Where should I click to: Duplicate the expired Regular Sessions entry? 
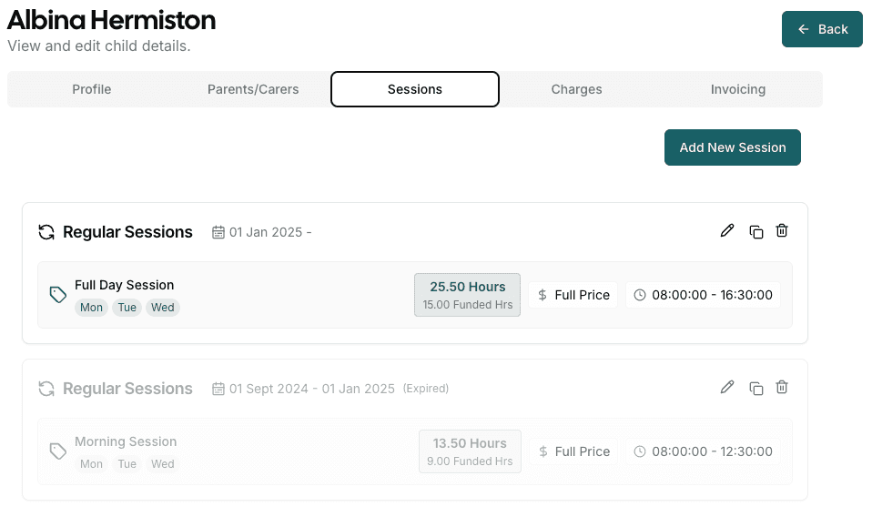(x=755, y=388)
